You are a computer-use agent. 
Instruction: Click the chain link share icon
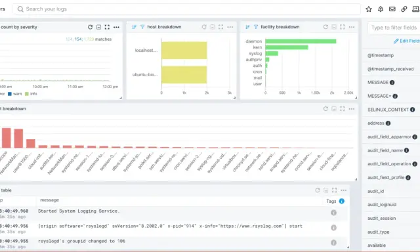pos(404,9)
